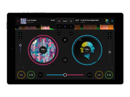Tap the play/pause button on deck 1
The image size is (130, 97).
31,75
